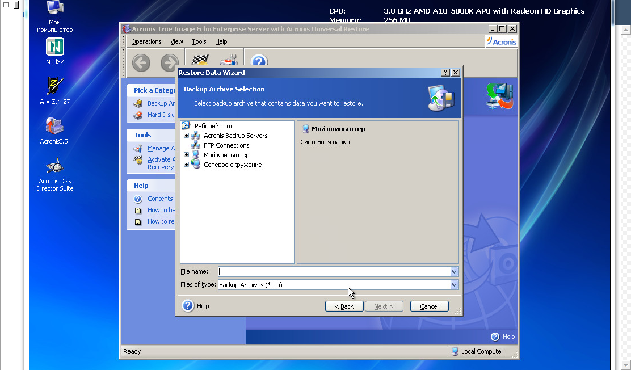Open the A.V.Z.4.27 desktop shortcut
The width and height of the screenshot is (631, 370).
(54, 91)
